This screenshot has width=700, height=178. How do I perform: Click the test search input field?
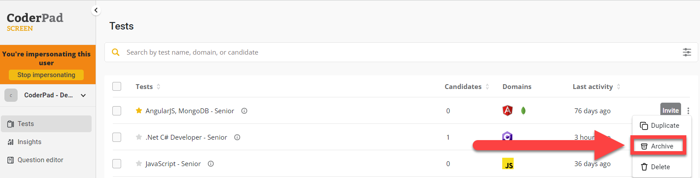pos(352,52)
